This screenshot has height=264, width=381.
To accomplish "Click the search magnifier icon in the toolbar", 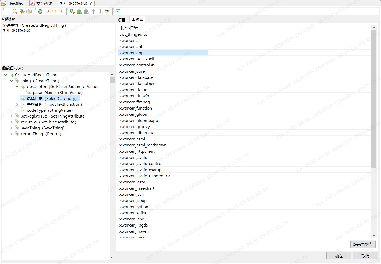I will pos(15,12).
